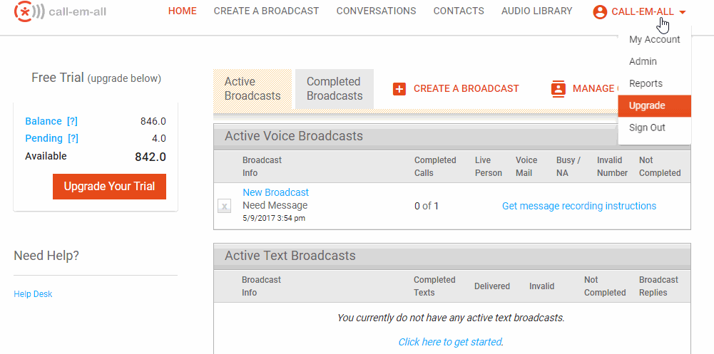Image resolution: width=714 pixels, height=354 pixels.
Task: Click the user account avatar icon
Action: point(600,12)
